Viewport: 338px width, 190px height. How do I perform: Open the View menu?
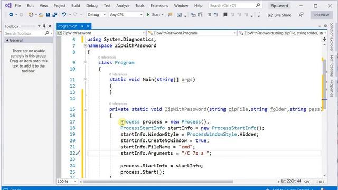pos(43,6)
